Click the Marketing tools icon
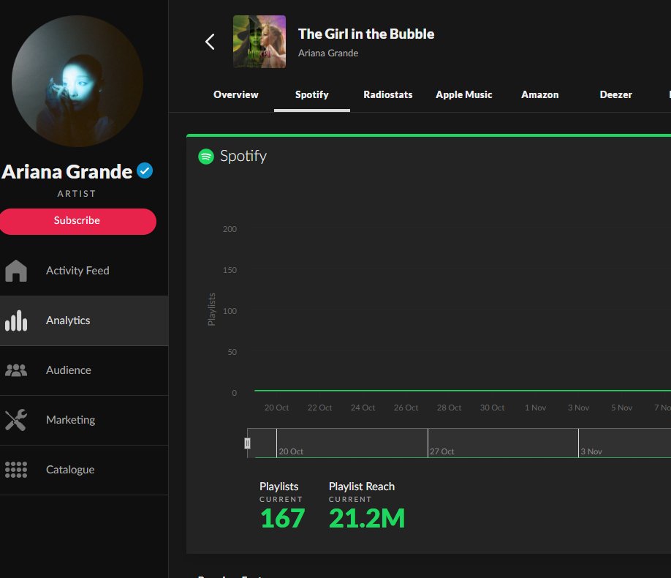Screen dimensions: 671x578 16,420
